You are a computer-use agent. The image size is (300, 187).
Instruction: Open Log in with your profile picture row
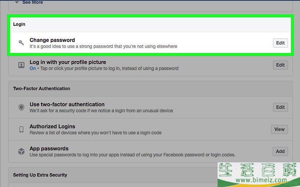pos(150,65)
